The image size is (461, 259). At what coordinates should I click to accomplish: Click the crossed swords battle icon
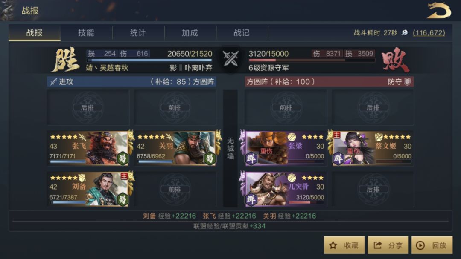(x=230, y=58)
